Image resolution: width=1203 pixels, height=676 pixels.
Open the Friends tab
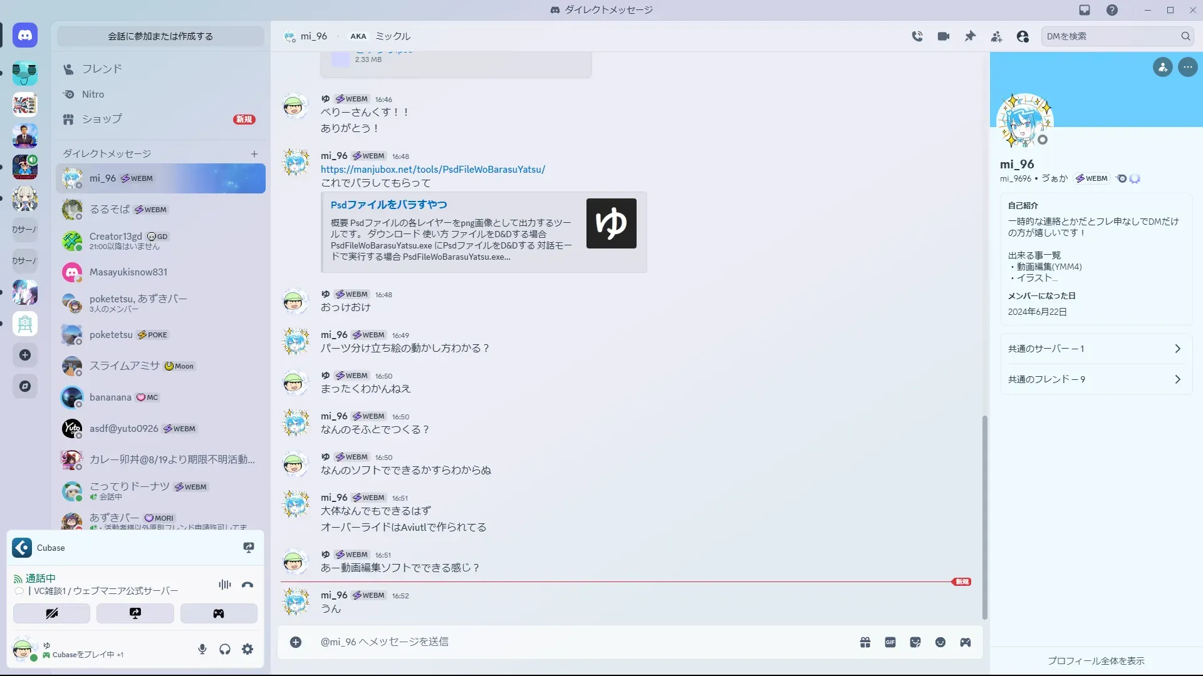[102, 69]
